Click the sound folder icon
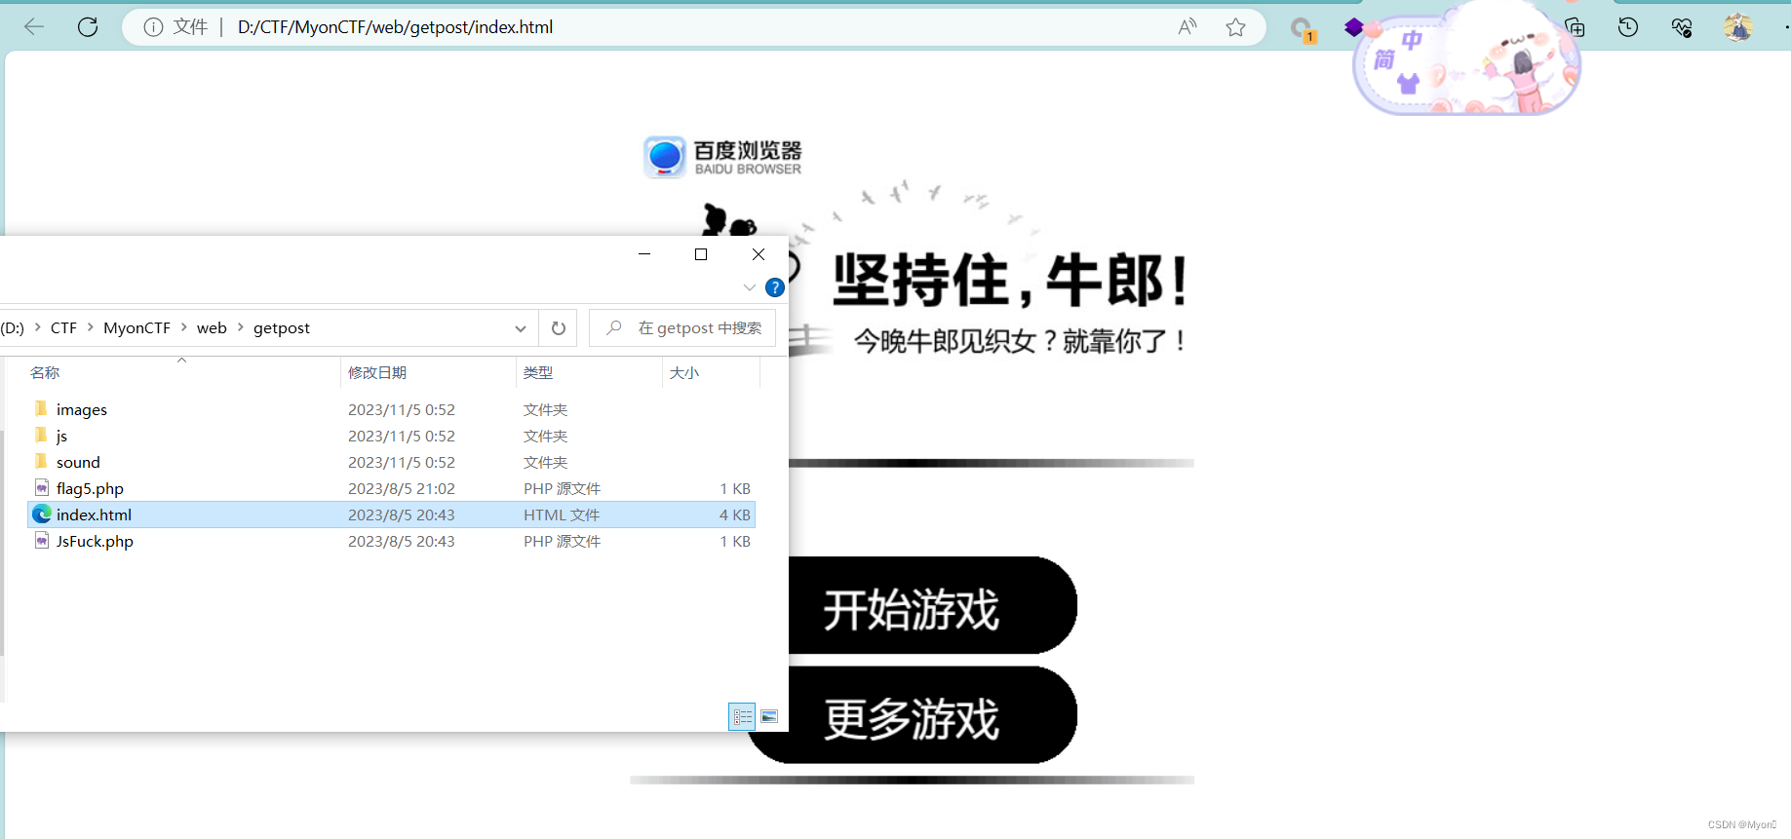This screenshot has height=839, width=1791. (41, 461)
